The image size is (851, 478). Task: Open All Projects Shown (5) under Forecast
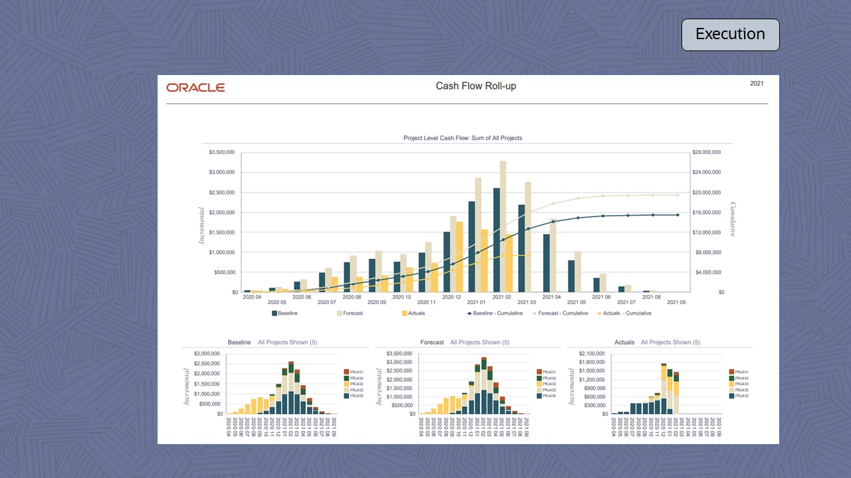point(479,343)
